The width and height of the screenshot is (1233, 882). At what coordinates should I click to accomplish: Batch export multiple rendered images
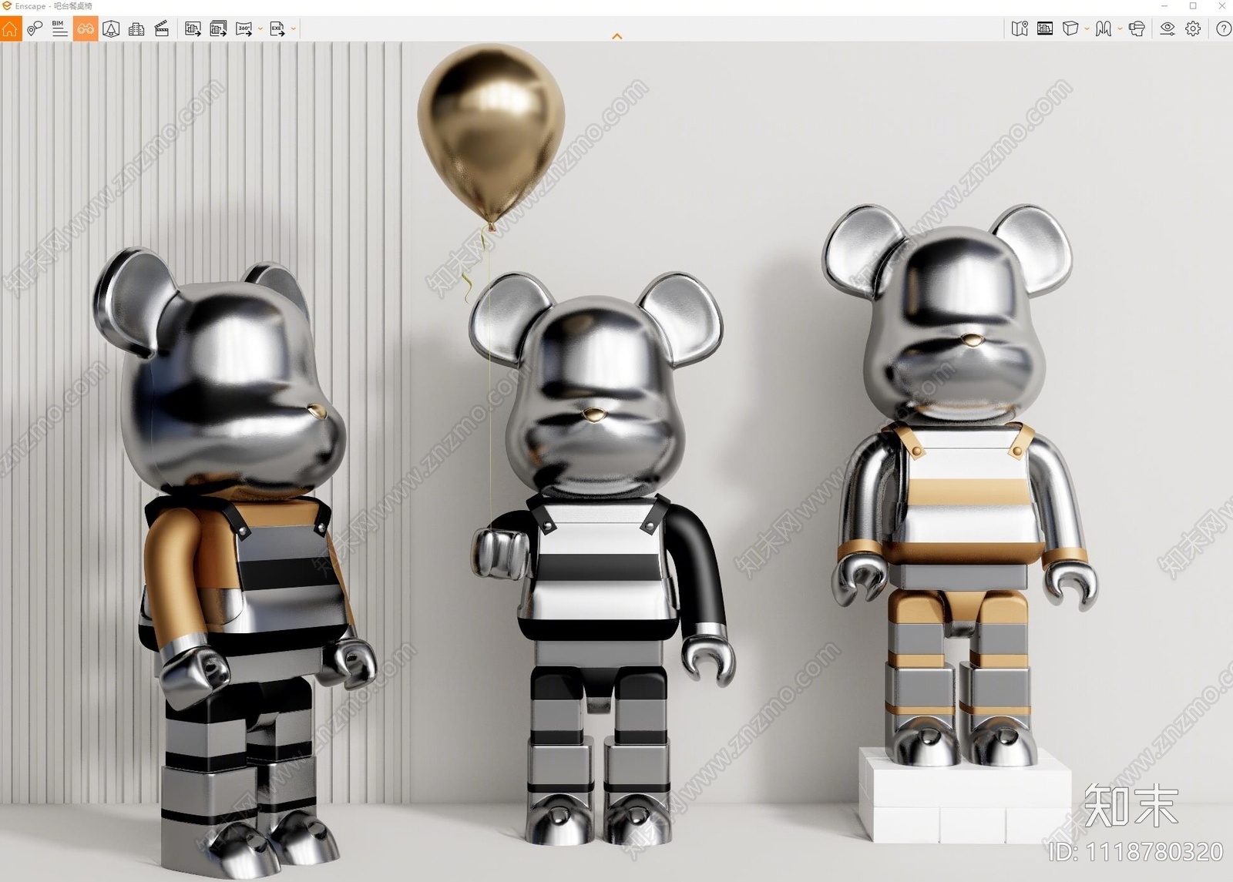click(x=218, y=29)
